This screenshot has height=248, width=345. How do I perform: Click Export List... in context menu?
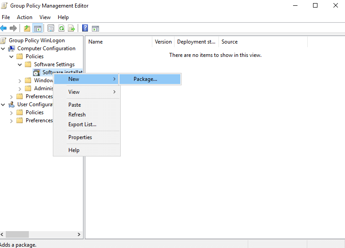[x=82, y=124]
